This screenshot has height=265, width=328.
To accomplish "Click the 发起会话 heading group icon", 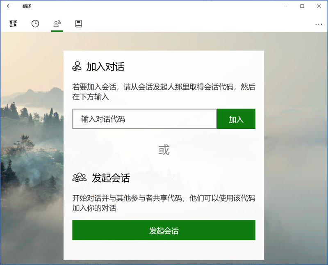I will click(x=79, y=177).
